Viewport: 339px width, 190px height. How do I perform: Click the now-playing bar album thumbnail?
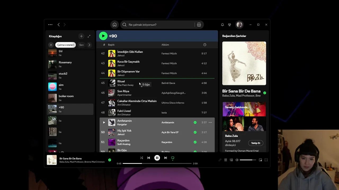point(52,160)
